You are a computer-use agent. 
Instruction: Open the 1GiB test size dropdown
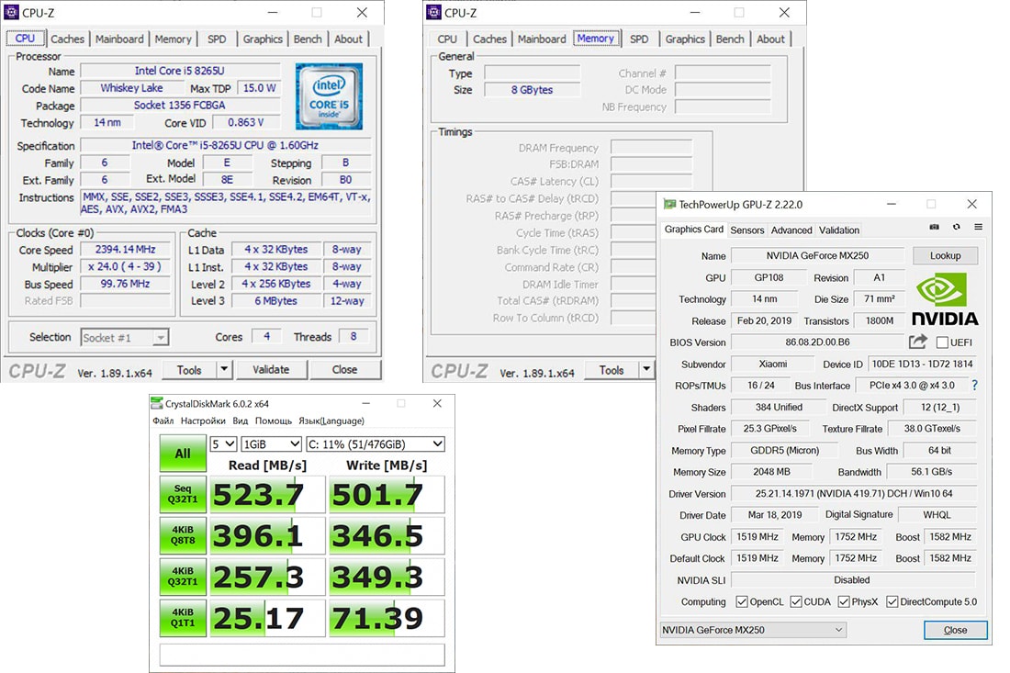tap(271, 443)
